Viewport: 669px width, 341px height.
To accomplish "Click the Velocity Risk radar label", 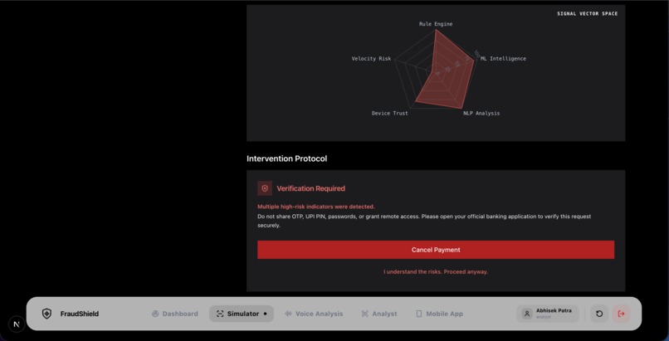I will [371, 58].
